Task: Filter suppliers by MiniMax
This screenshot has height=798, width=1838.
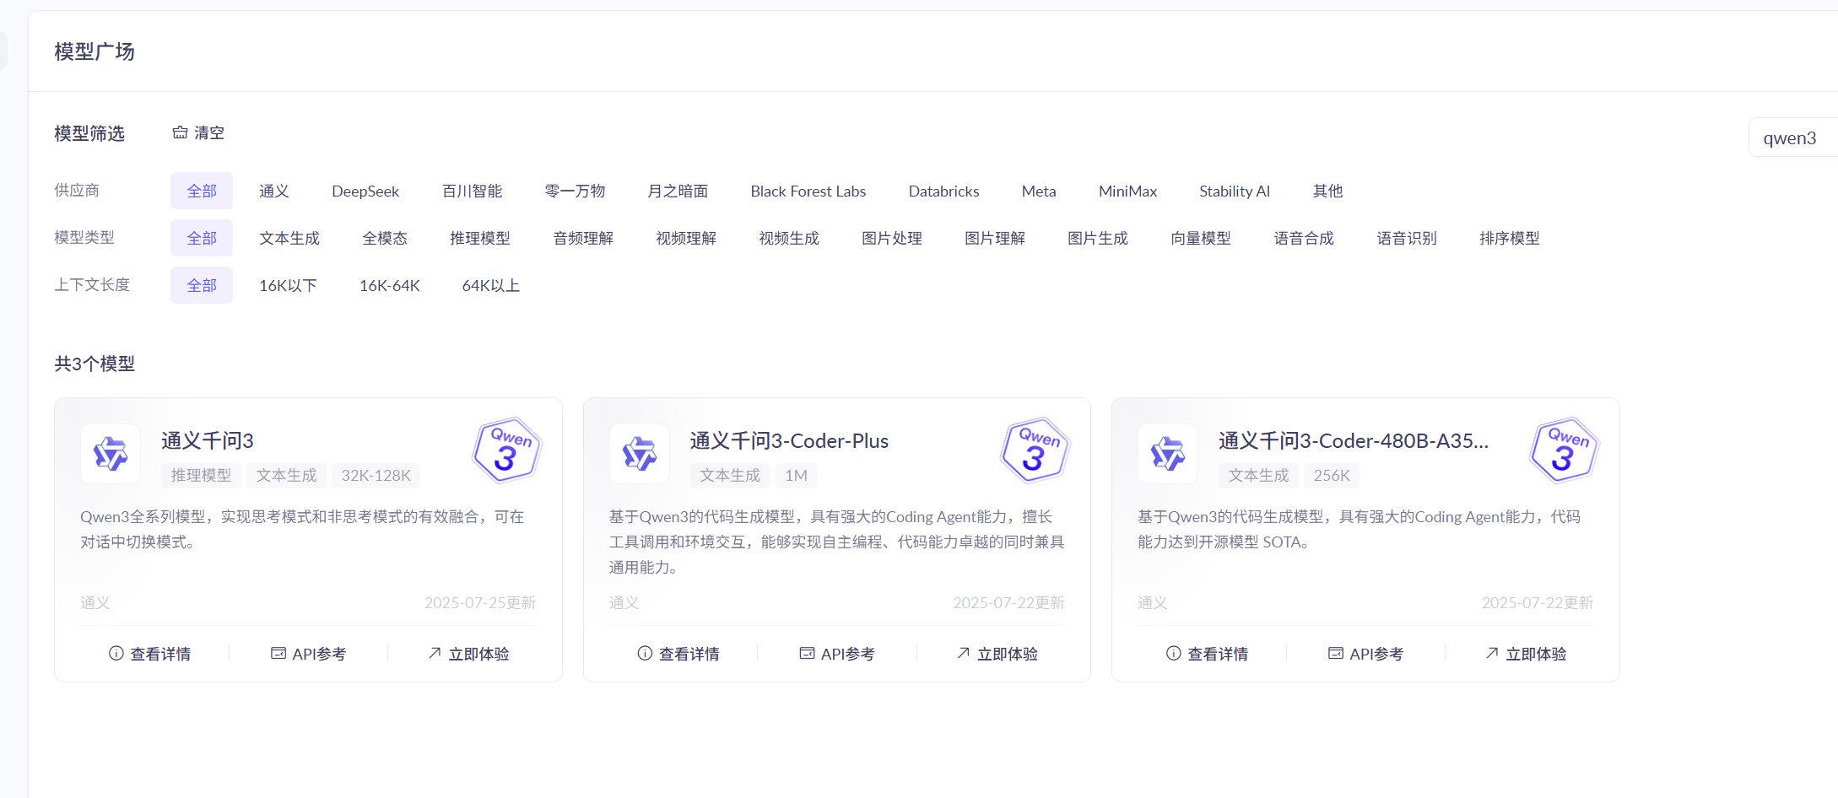Action: click(1128, 191)
